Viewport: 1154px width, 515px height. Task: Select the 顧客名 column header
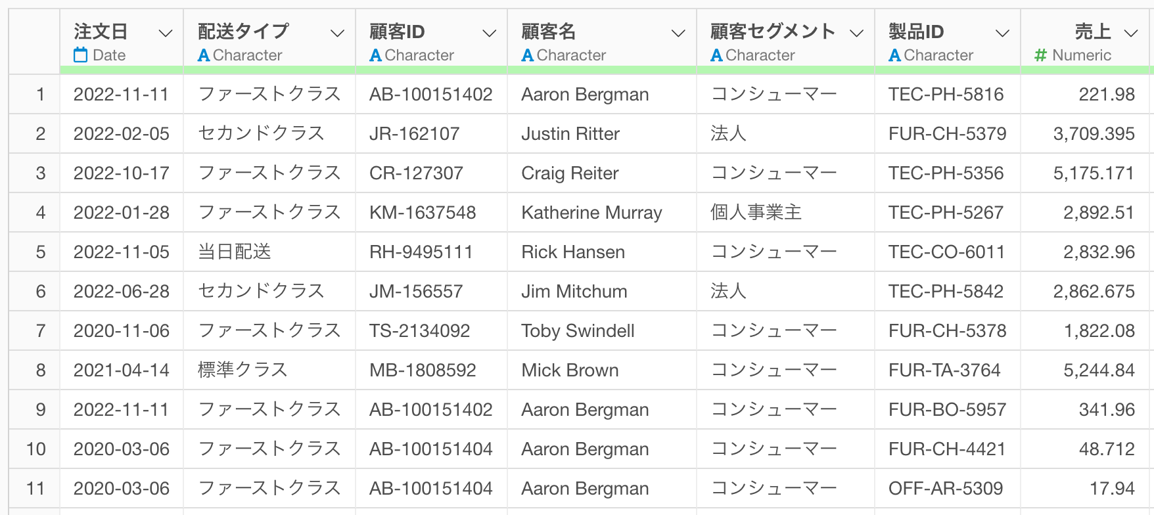click(548, 31)
